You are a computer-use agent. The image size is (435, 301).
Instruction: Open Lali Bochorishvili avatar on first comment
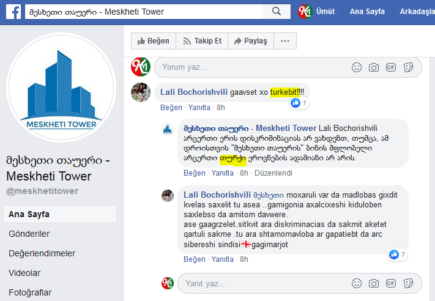coord(141,92)
